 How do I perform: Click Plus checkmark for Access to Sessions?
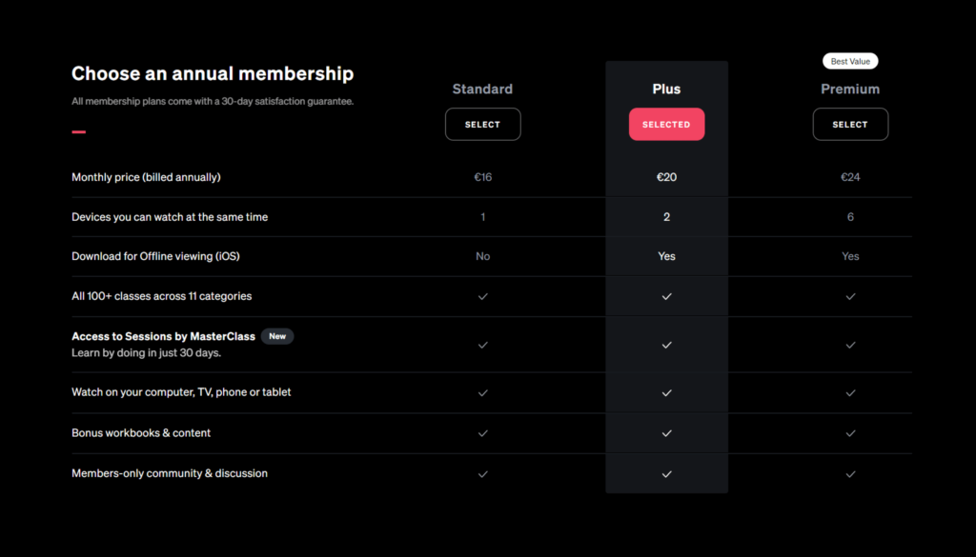666,345
